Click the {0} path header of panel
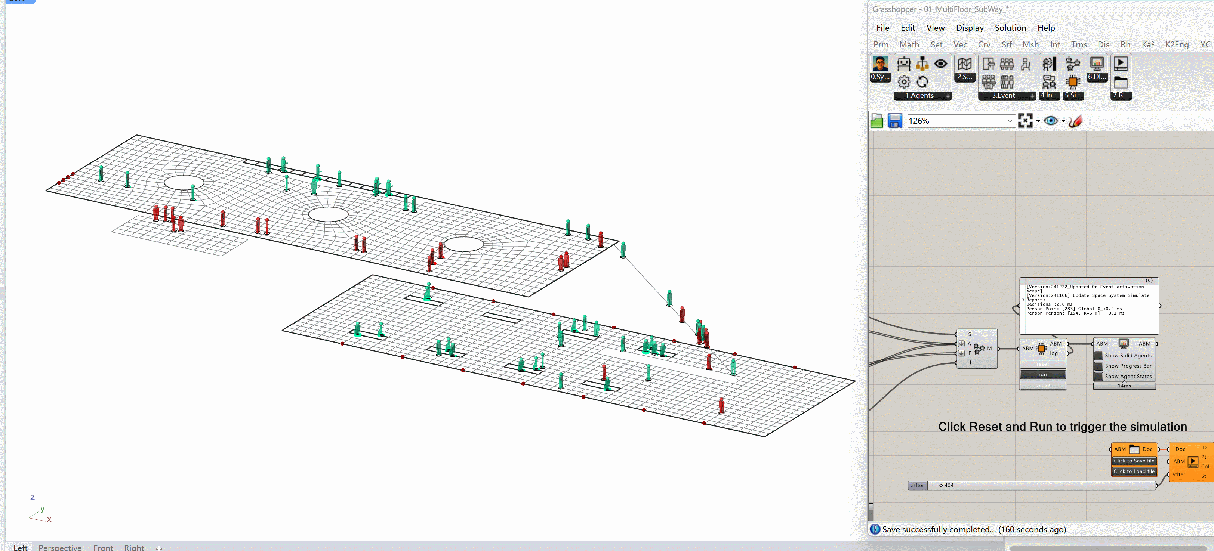Viewport: 1214px width, 551px height. click(x=1149, y=280)
